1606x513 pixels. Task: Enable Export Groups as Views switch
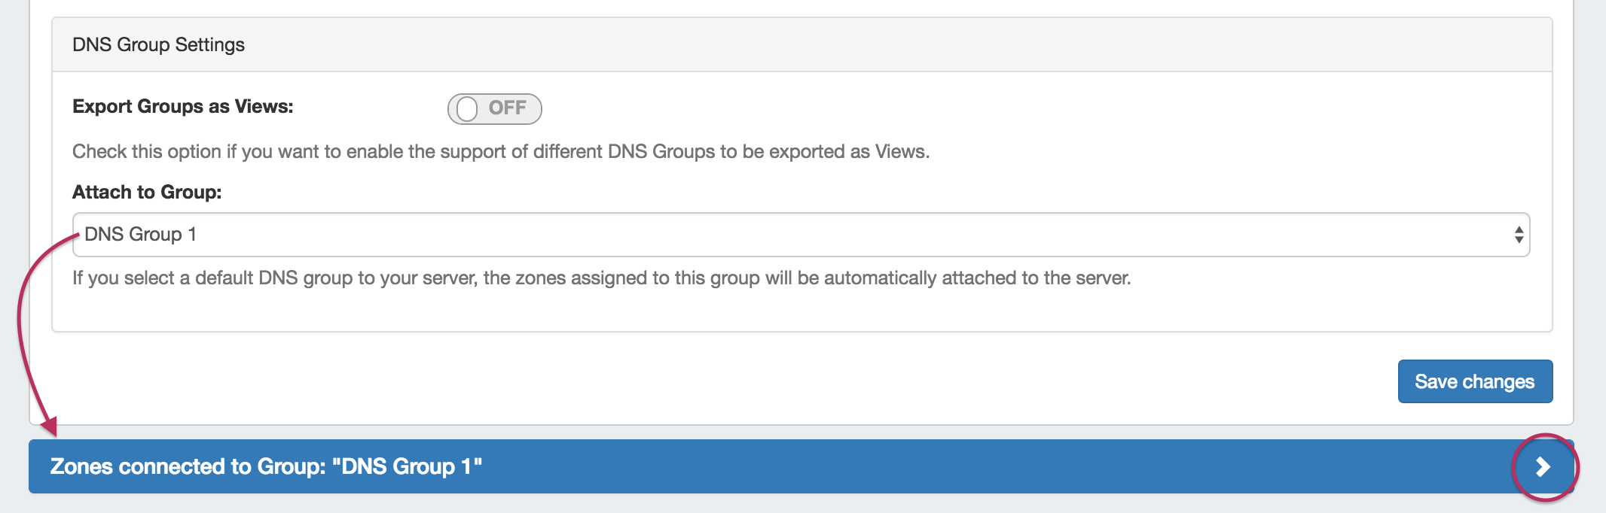click(494, 109)
